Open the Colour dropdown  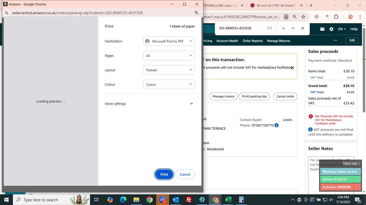click(169, 84)
